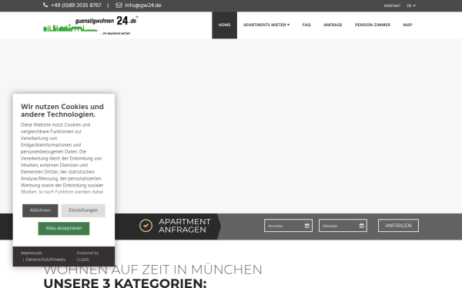The width and height of the screenshot is (462, 288).
Task: Click the Ablehnen cookie button
Action: [40, 210]
